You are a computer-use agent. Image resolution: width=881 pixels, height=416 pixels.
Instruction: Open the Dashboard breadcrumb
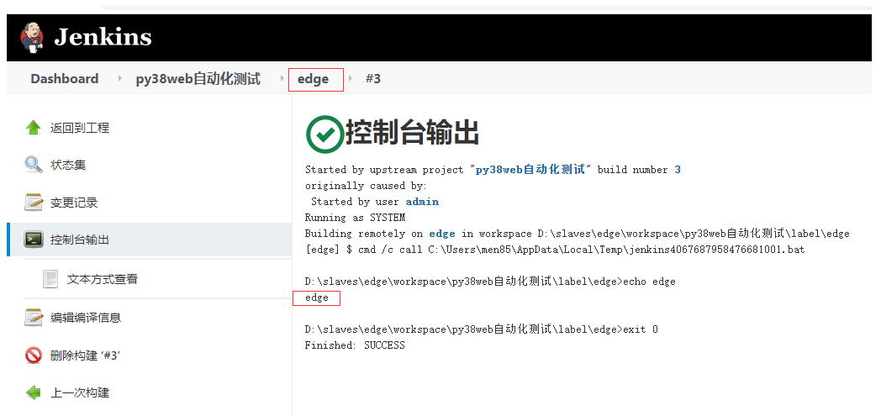click(65, 79)
